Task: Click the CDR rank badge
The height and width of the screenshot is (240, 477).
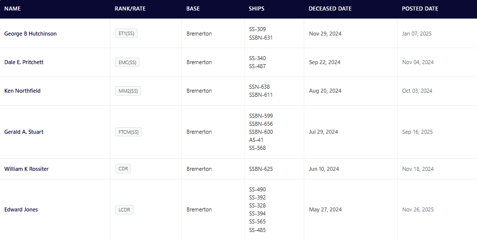Action: point(123,169)
